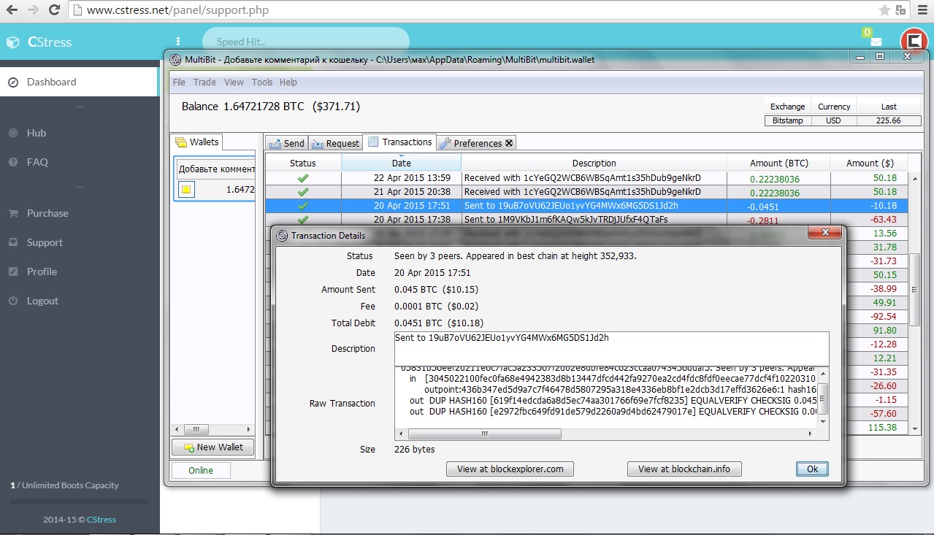Open Support page in sidebar

(45, 242)
